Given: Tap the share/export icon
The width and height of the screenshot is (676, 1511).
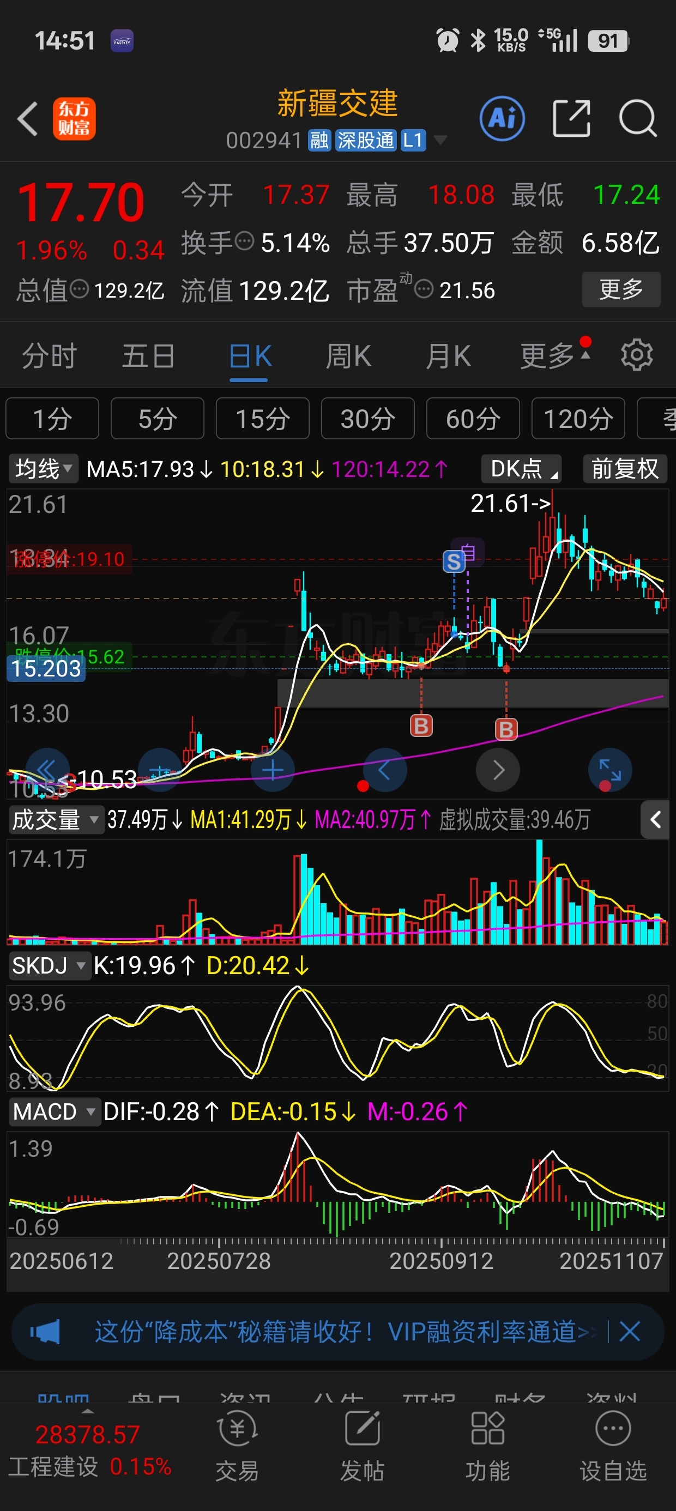Looking at the screenshot, I should [571, 119].
